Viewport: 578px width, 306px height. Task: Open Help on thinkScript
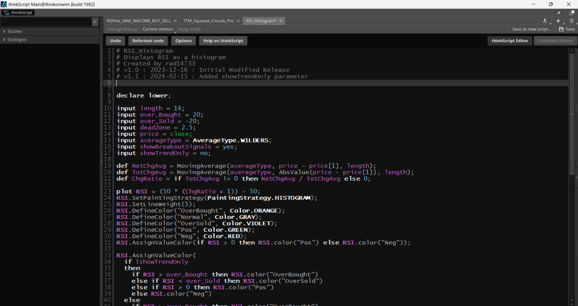pyautogui.click(x=223, y=41)
